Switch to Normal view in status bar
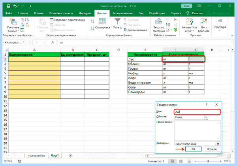This screenshot has width=237, height=166. 172,161
